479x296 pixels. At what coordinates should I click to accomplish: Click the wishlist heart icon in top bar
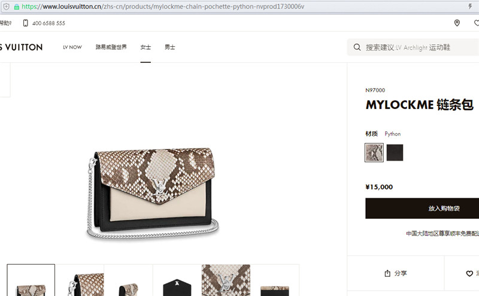coord(477,23)
